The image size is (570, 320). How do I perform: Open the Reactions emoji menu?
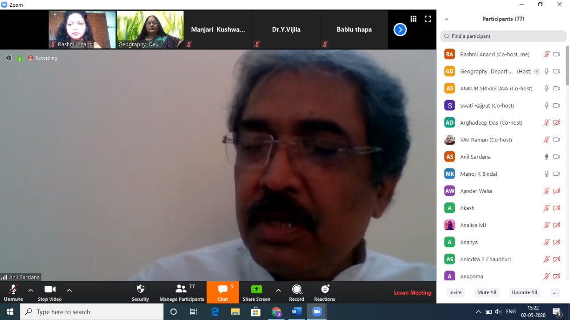coord(325,289)
